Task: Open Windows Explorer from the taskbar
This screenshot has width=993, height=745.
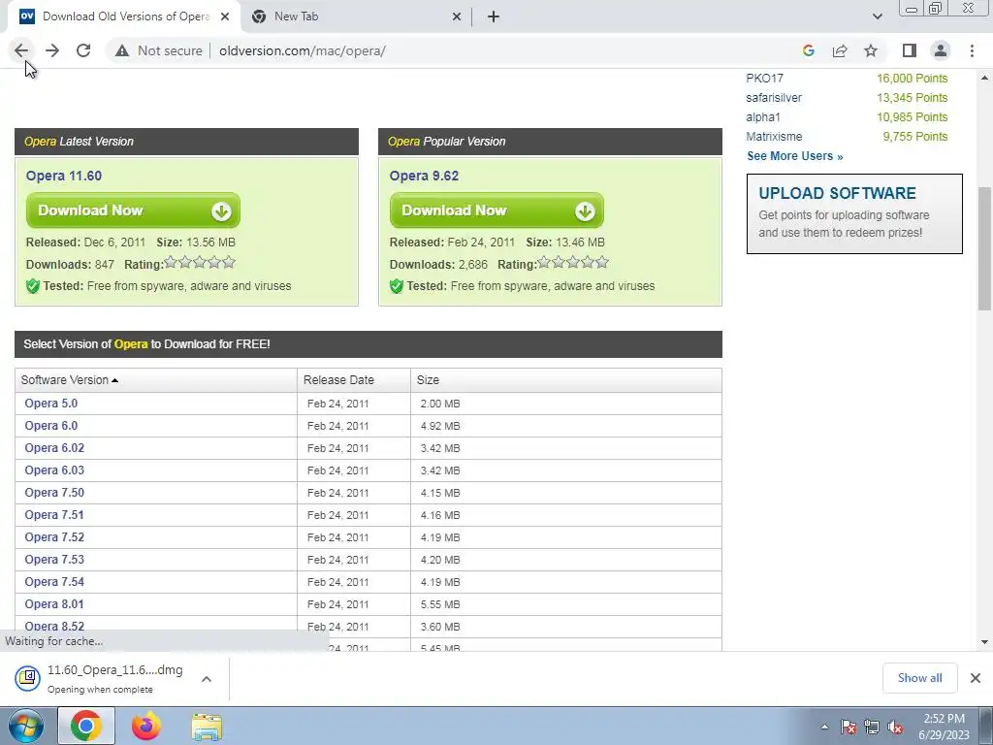Action: point(207,727)
